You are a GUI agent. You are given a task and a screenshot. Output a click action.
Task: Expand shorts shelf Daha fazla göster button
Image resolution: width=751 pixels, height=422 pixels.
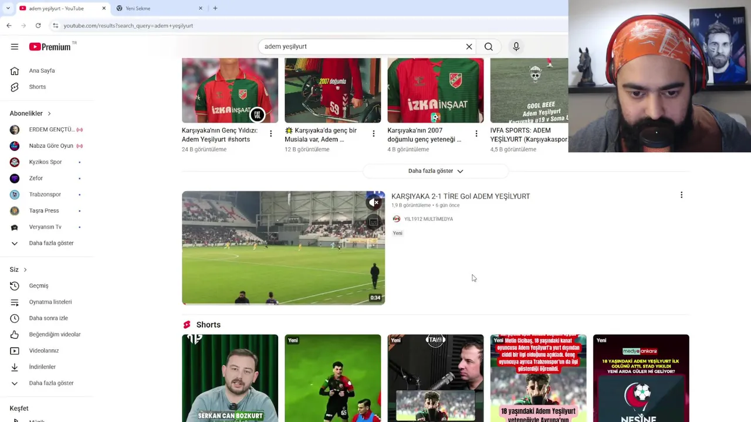tap(435, 171)
